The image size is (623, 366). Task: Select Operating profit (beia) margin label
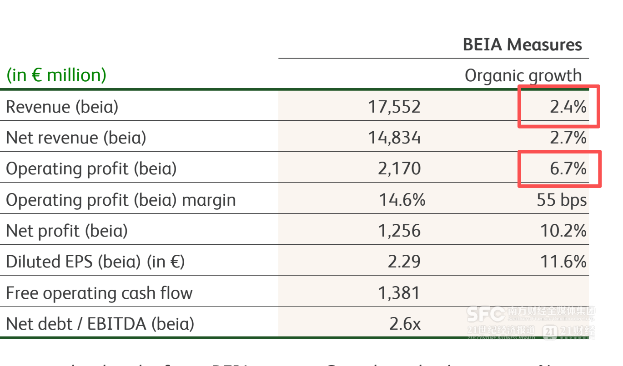click(121, 200)
